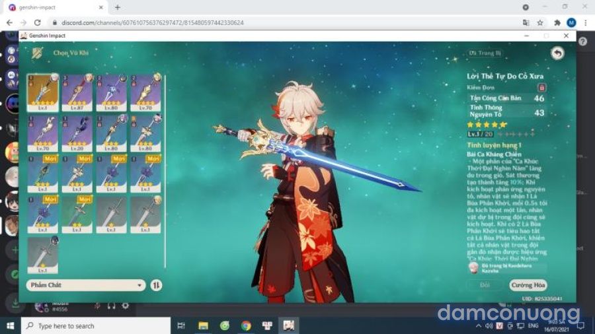Viewport: 595px width, 334px height.
Task: Click Genshin Impact app on the taskbar
Action: tap(288, 325)
